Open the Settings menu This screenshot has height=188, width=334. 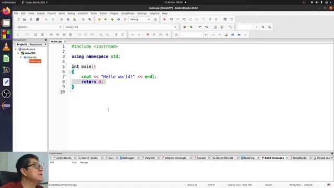142,14
